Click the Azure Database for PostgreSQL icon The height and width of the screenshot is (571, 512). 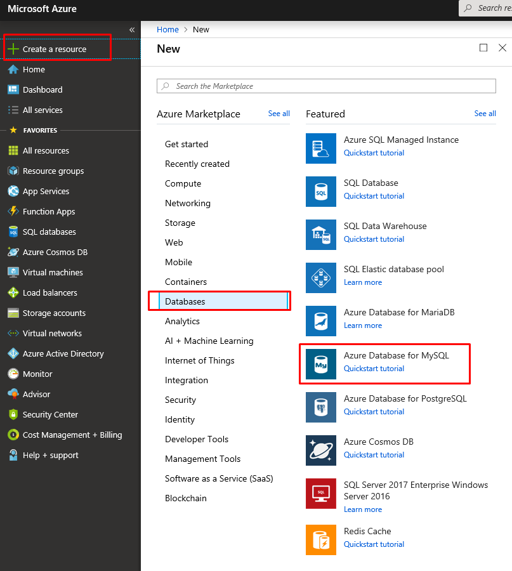(321, 407)
